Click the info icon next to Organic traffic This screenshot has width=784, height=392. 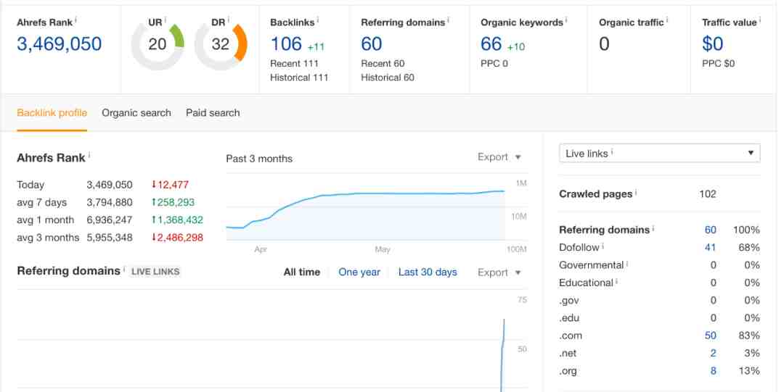click(668, 20)
